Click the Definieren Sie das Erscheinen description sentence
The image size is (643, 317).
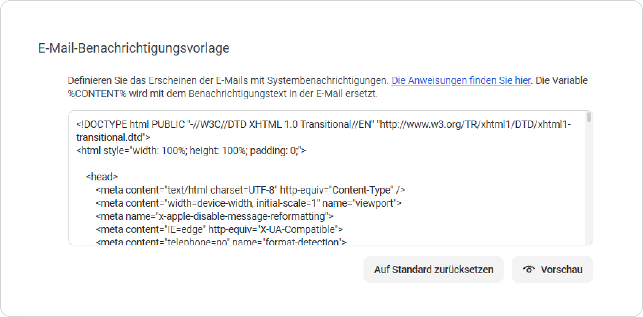(x=228, y=80)
